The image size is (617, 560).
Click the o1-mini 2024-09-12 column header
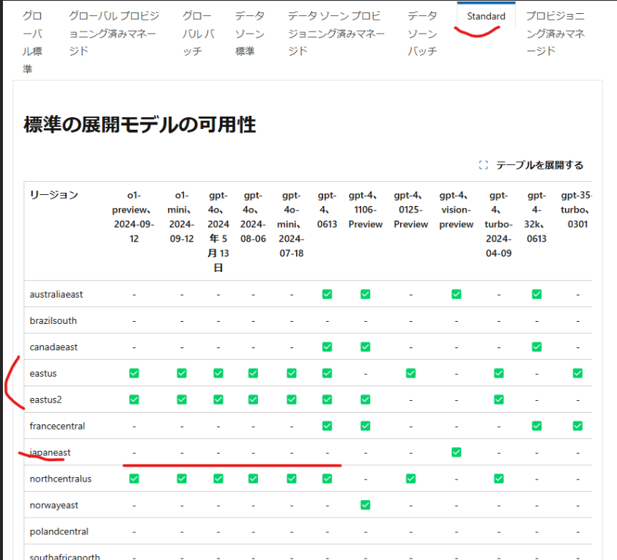[x=182, y=217]
